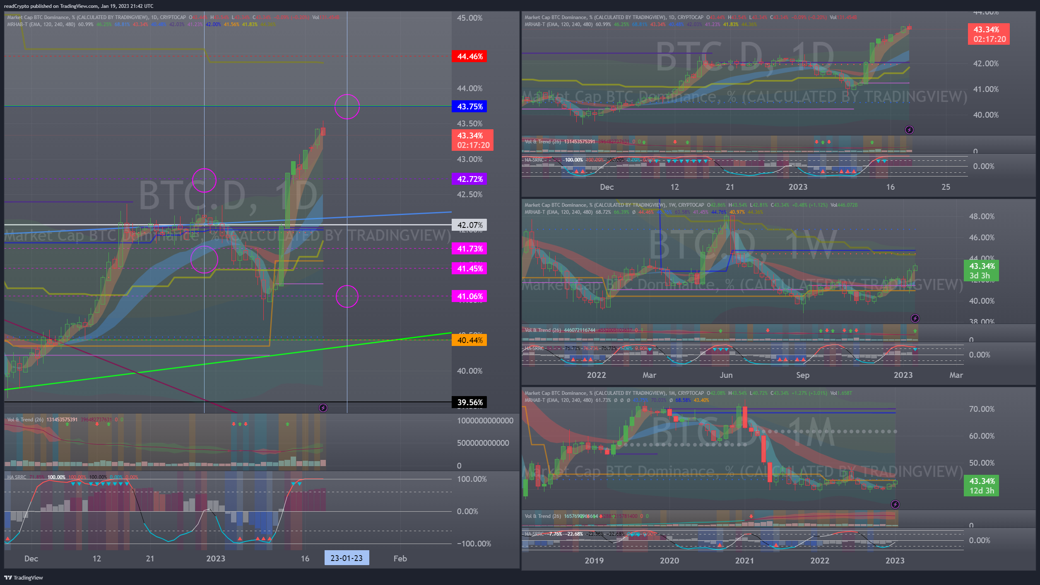The height and width of the screenshot is (585, 1040).
Task: Click the 2021 label on monthly time axis
Action: (x=744, y=561)
